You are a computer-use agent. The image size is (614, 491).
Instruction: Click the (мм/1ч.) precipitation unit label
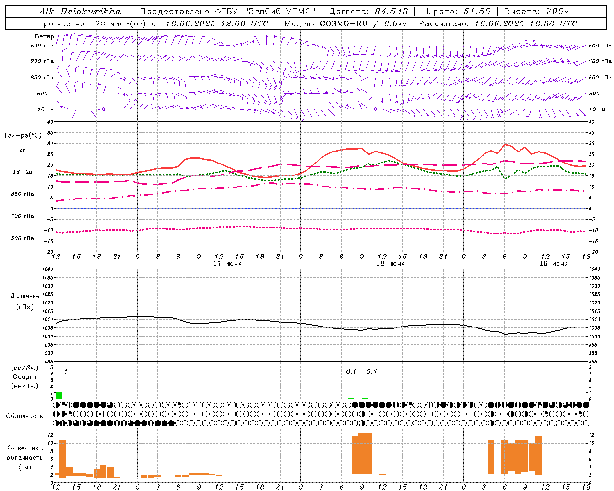pos(25,386)
